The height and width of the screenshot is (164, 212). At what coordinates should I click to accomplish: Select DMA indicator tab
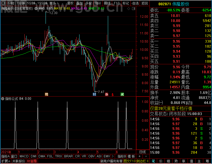point(42,156)
